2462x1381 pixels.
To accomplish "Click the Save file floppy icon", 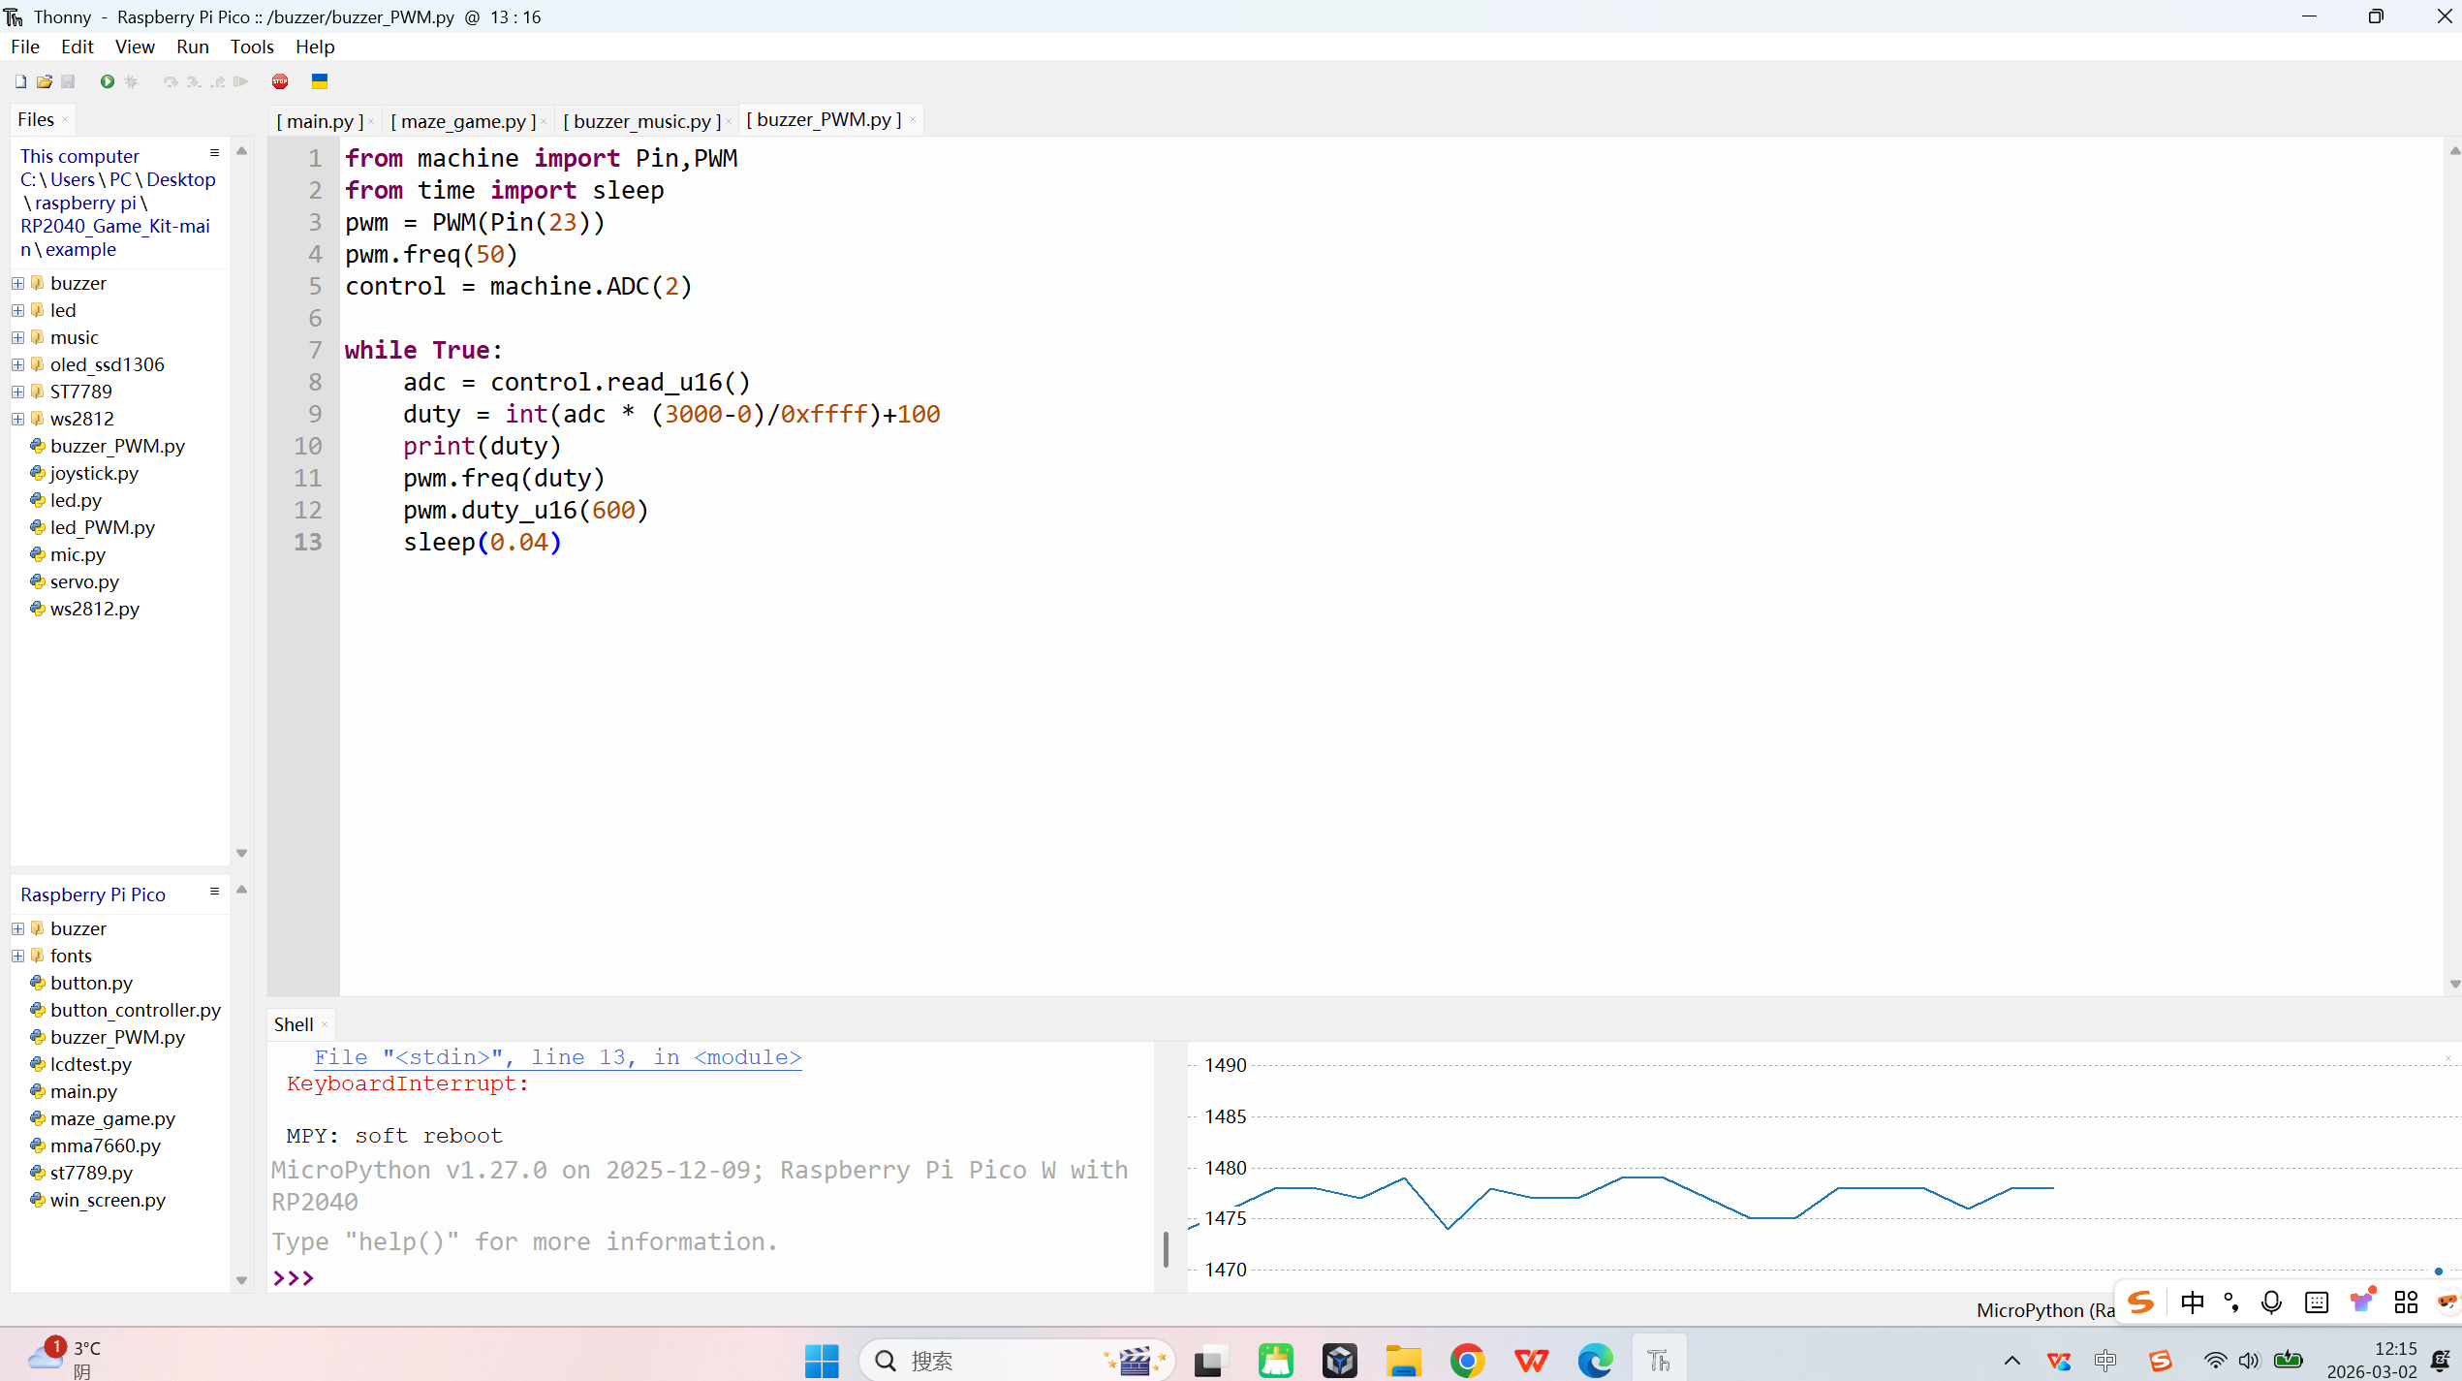I will coord(68,81).
